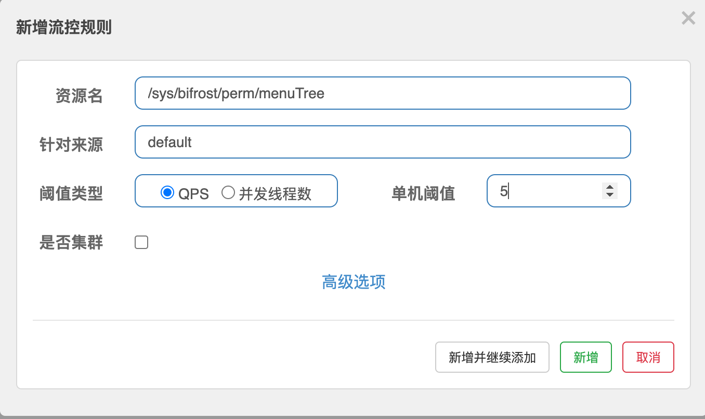Click the 阈值类型 label text
This screenshot has width=705, height=419.
click(71, 193)
